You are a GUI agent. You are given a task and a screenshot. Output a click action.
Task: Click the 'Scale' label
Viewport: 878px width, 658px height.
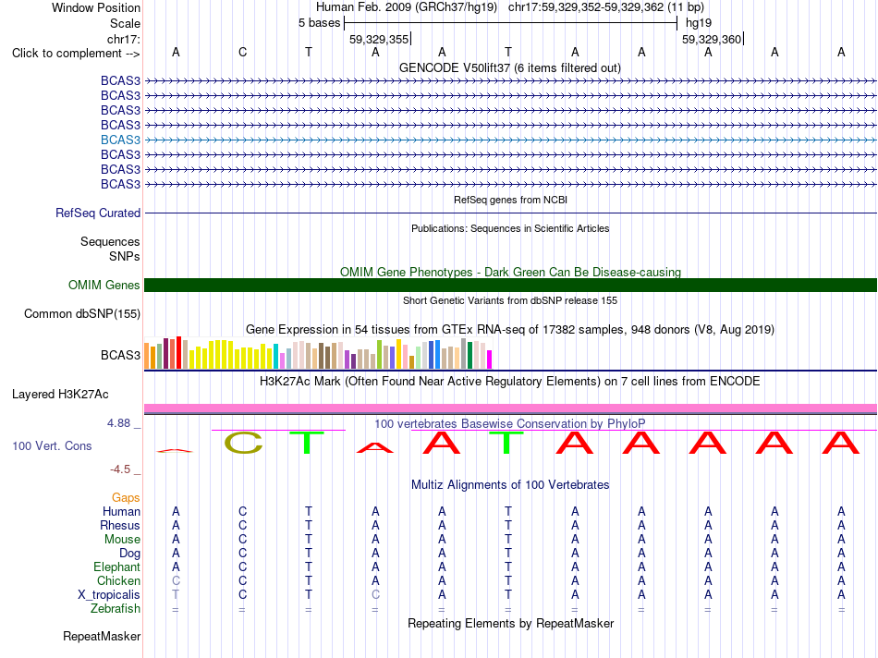tap(125, 23)
